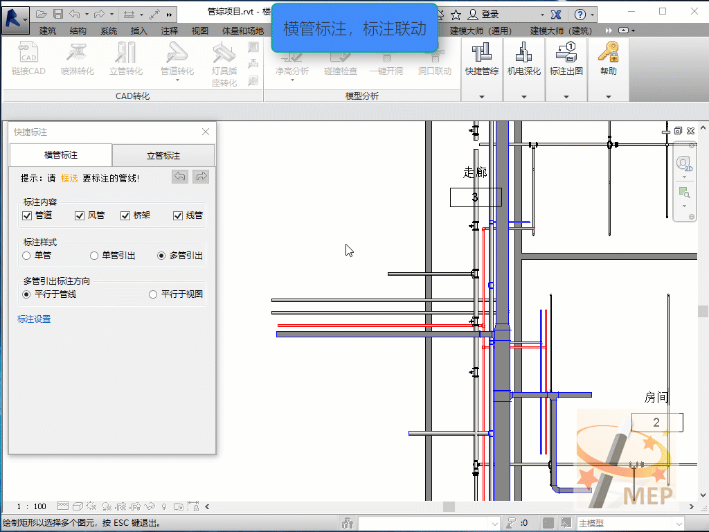Toggle the 桥架 checkbox
709x532 pixels.
point(125,215)
